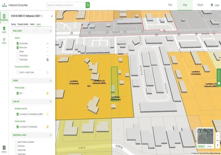Select the Layers tab in panel

(38, 24)
